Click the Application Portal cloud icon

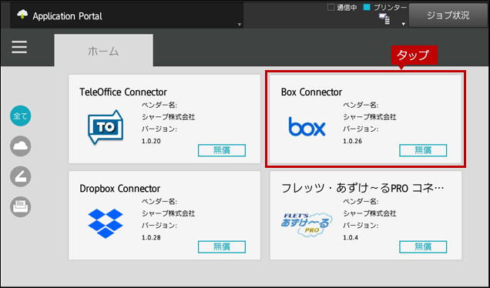[22, 15]
